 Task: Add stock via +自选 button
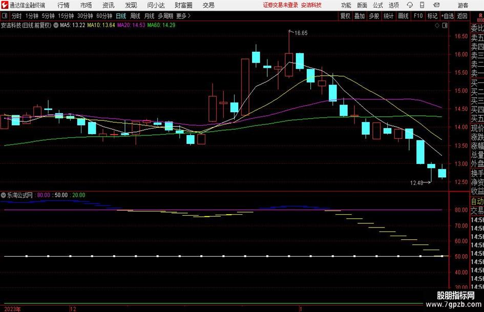tap(448, 16)
